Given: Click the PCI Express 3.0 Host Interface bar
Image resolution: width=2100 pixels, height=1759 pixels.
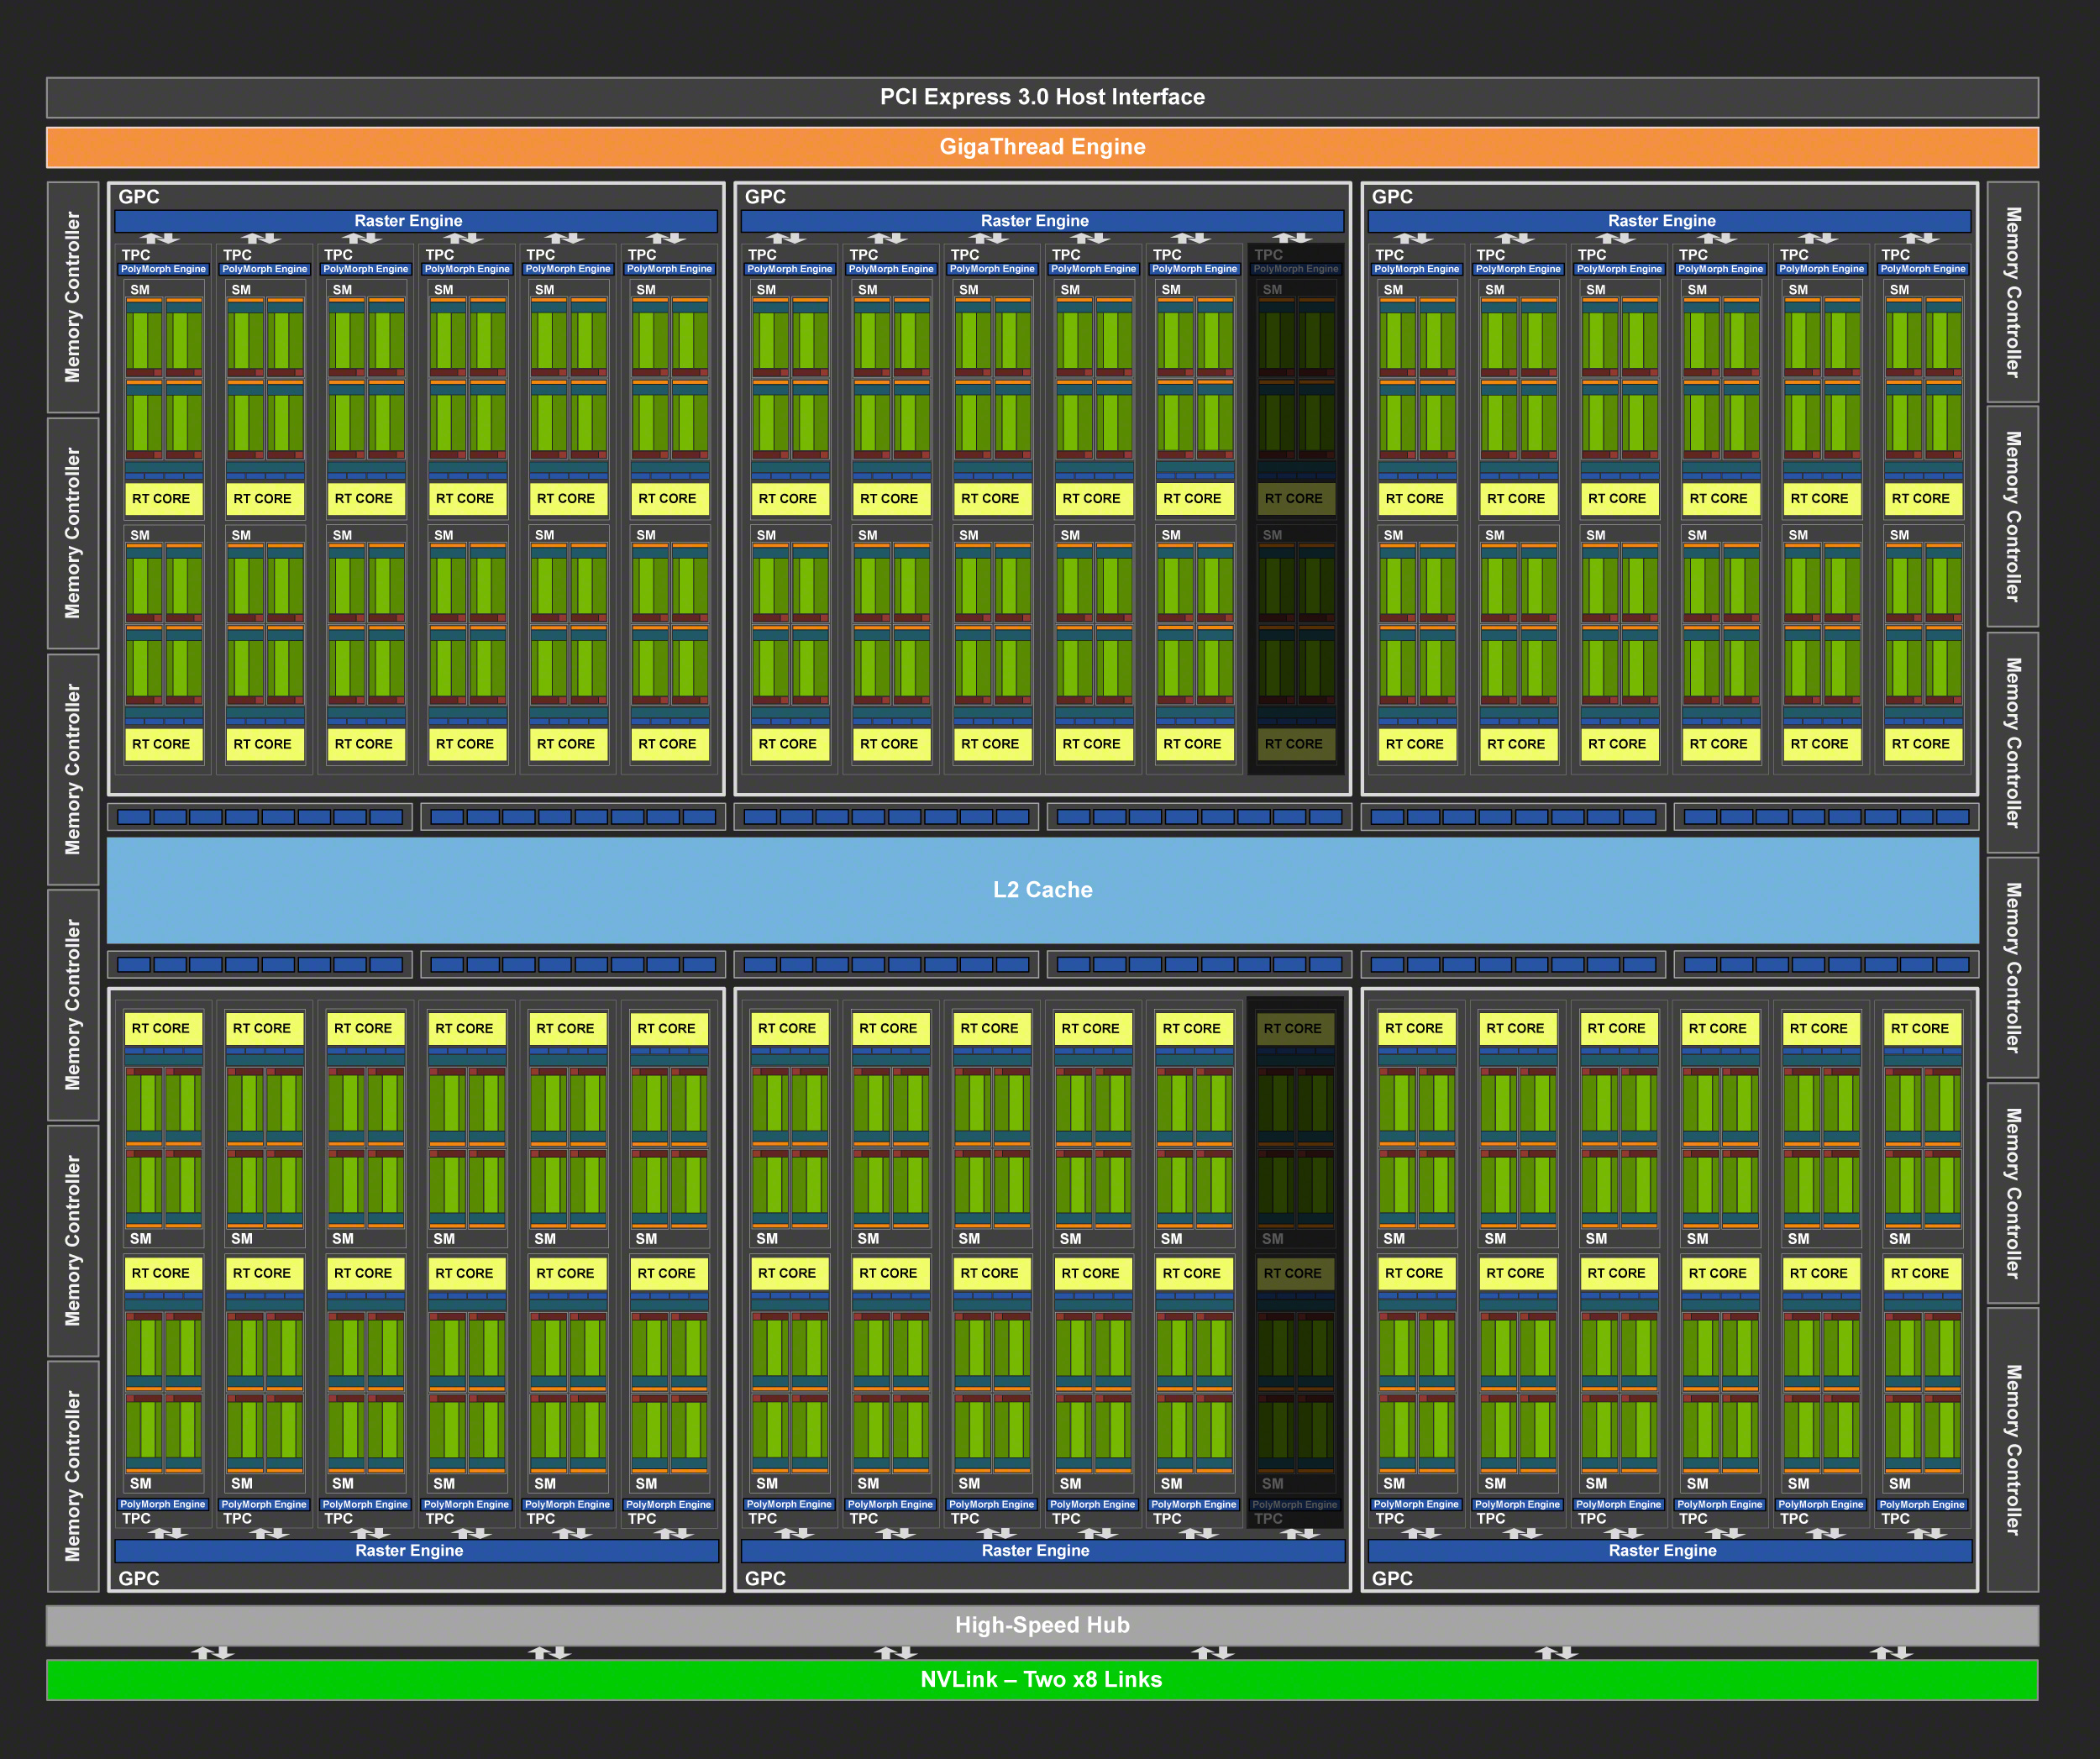Looking at the screenshot, I should pos(1042,97).
